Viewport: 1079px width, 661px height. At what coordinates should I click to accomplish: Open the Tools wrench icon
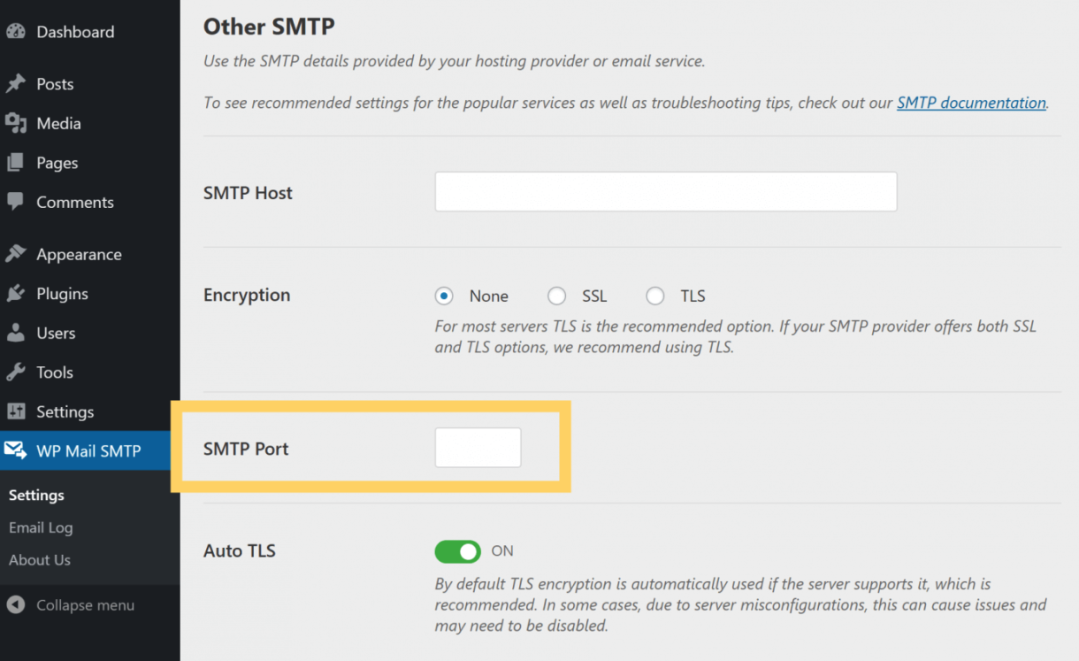18,372
